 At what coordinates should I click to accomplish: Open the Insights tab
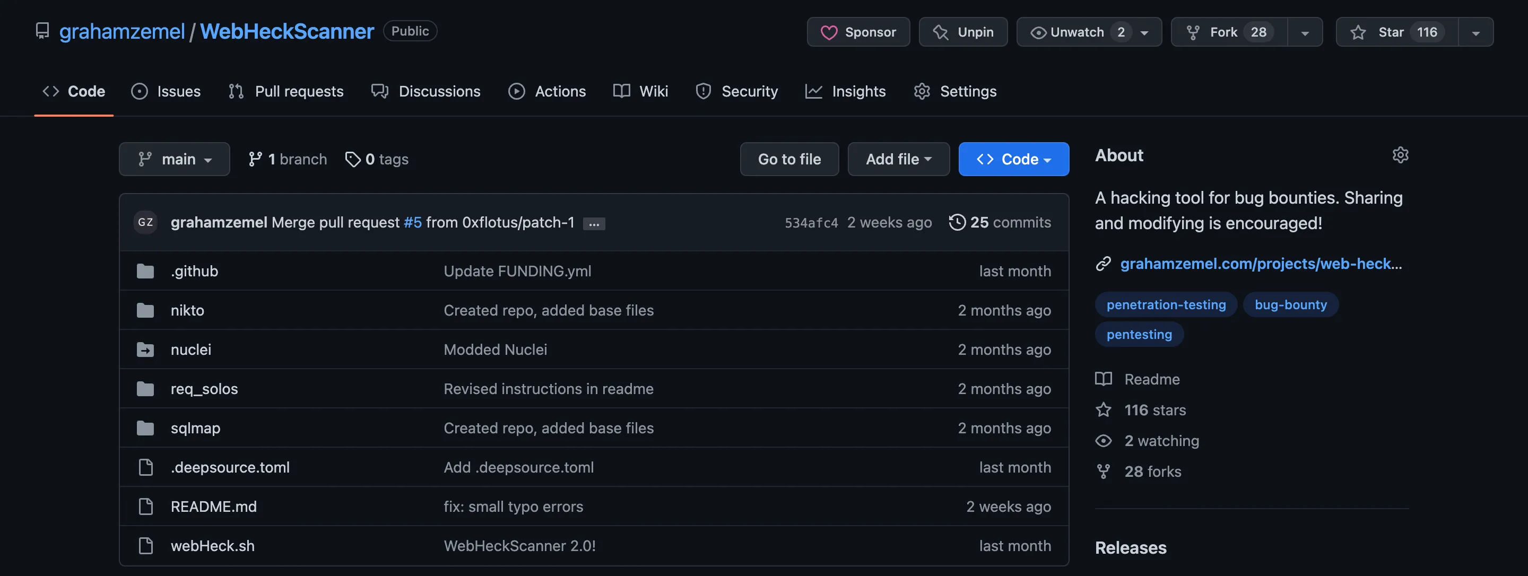(846, 91)
